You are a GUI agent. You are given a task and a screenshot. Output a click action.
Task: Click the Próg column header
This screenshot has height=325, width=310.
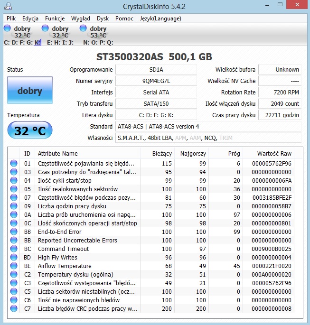click(x=225, y=154)
